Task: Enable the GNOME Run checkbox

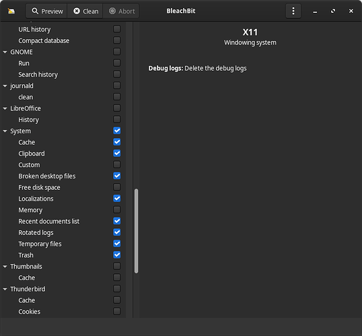Action: coord(117,63)
